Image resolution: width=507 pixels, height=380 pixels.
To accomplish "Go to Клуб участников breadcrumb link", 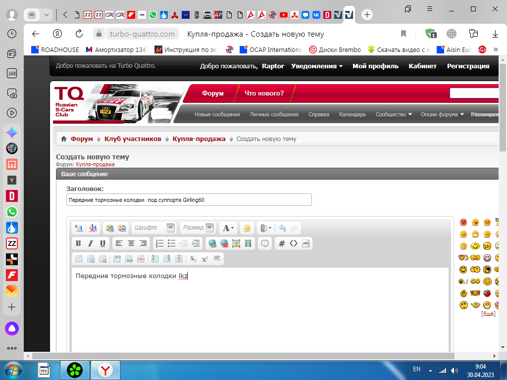I will click(x=133, y=139).
